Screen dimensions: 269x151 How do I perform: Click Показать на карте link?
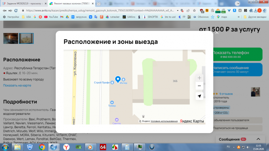pos(17,85)
